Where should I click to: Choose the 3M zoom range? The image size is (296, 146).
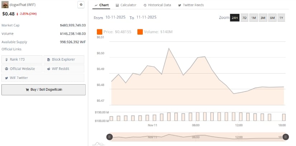tap(263, 18)
